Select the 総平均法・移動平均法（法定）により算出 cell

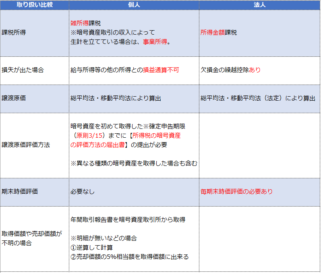(x=258, y=98)
